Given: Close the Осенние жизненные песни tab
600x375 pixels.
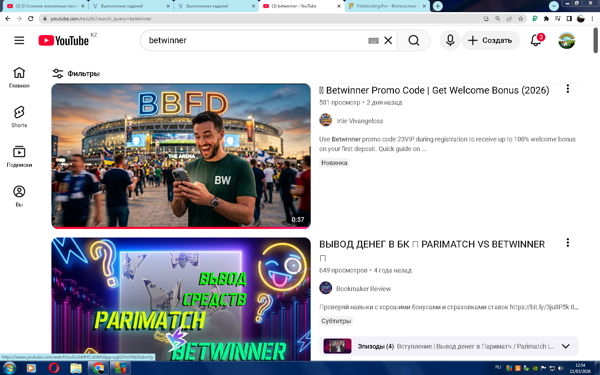Looking at the screenshot, I should point(83,6).
